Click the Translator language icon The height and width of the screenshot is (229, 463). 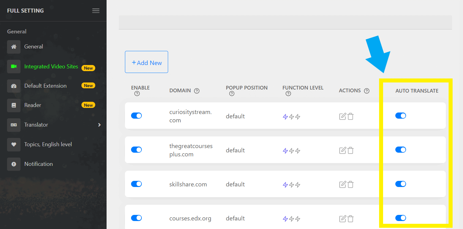click(14, 125)
